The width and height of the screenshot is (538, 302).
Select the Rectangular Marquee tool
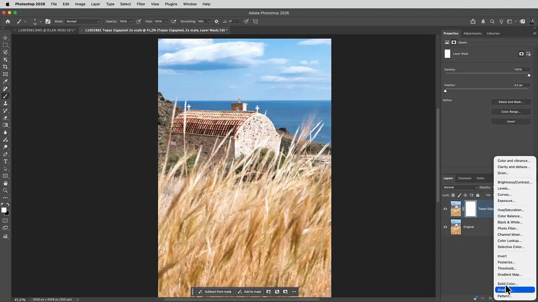point(5,45)
